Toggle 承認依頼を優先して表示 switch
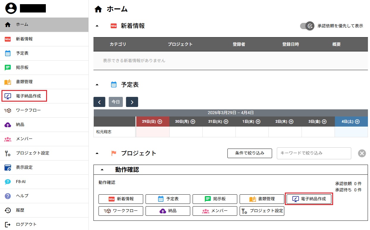The image size is (370, 230). (307, 26)
